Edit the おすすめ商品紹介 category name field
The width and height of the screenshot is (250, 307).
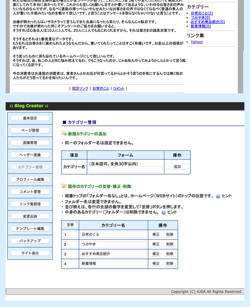tap(113, 254)
